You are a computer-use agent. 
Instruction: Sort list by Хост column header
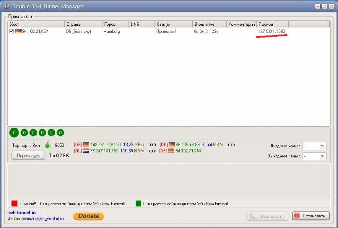[36, 24]
